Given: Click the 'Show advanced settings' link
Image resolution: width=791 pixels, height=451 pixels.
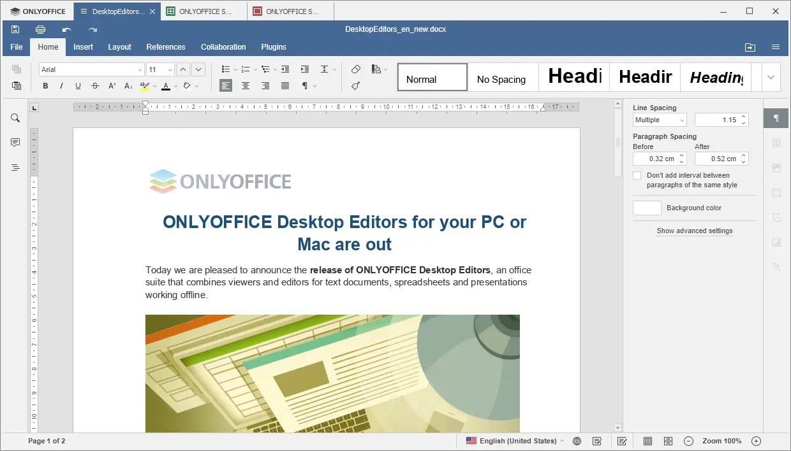Looking at the screenshot, I should click(695, 231).
